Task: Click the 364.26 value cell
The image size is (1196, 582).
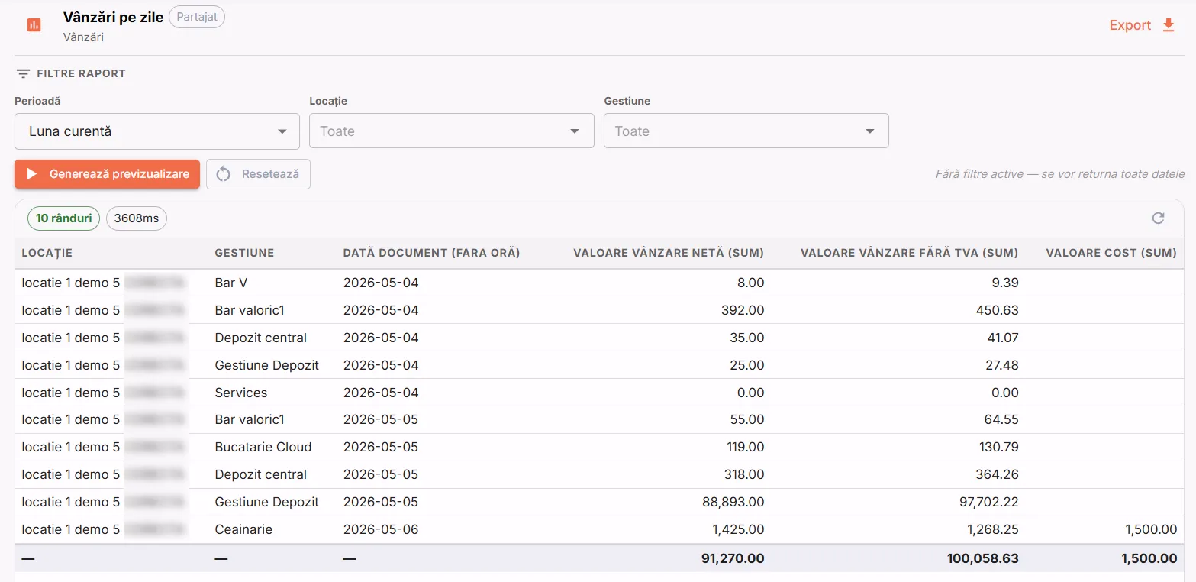Action: pyautogui.click(x=997, y=474)
